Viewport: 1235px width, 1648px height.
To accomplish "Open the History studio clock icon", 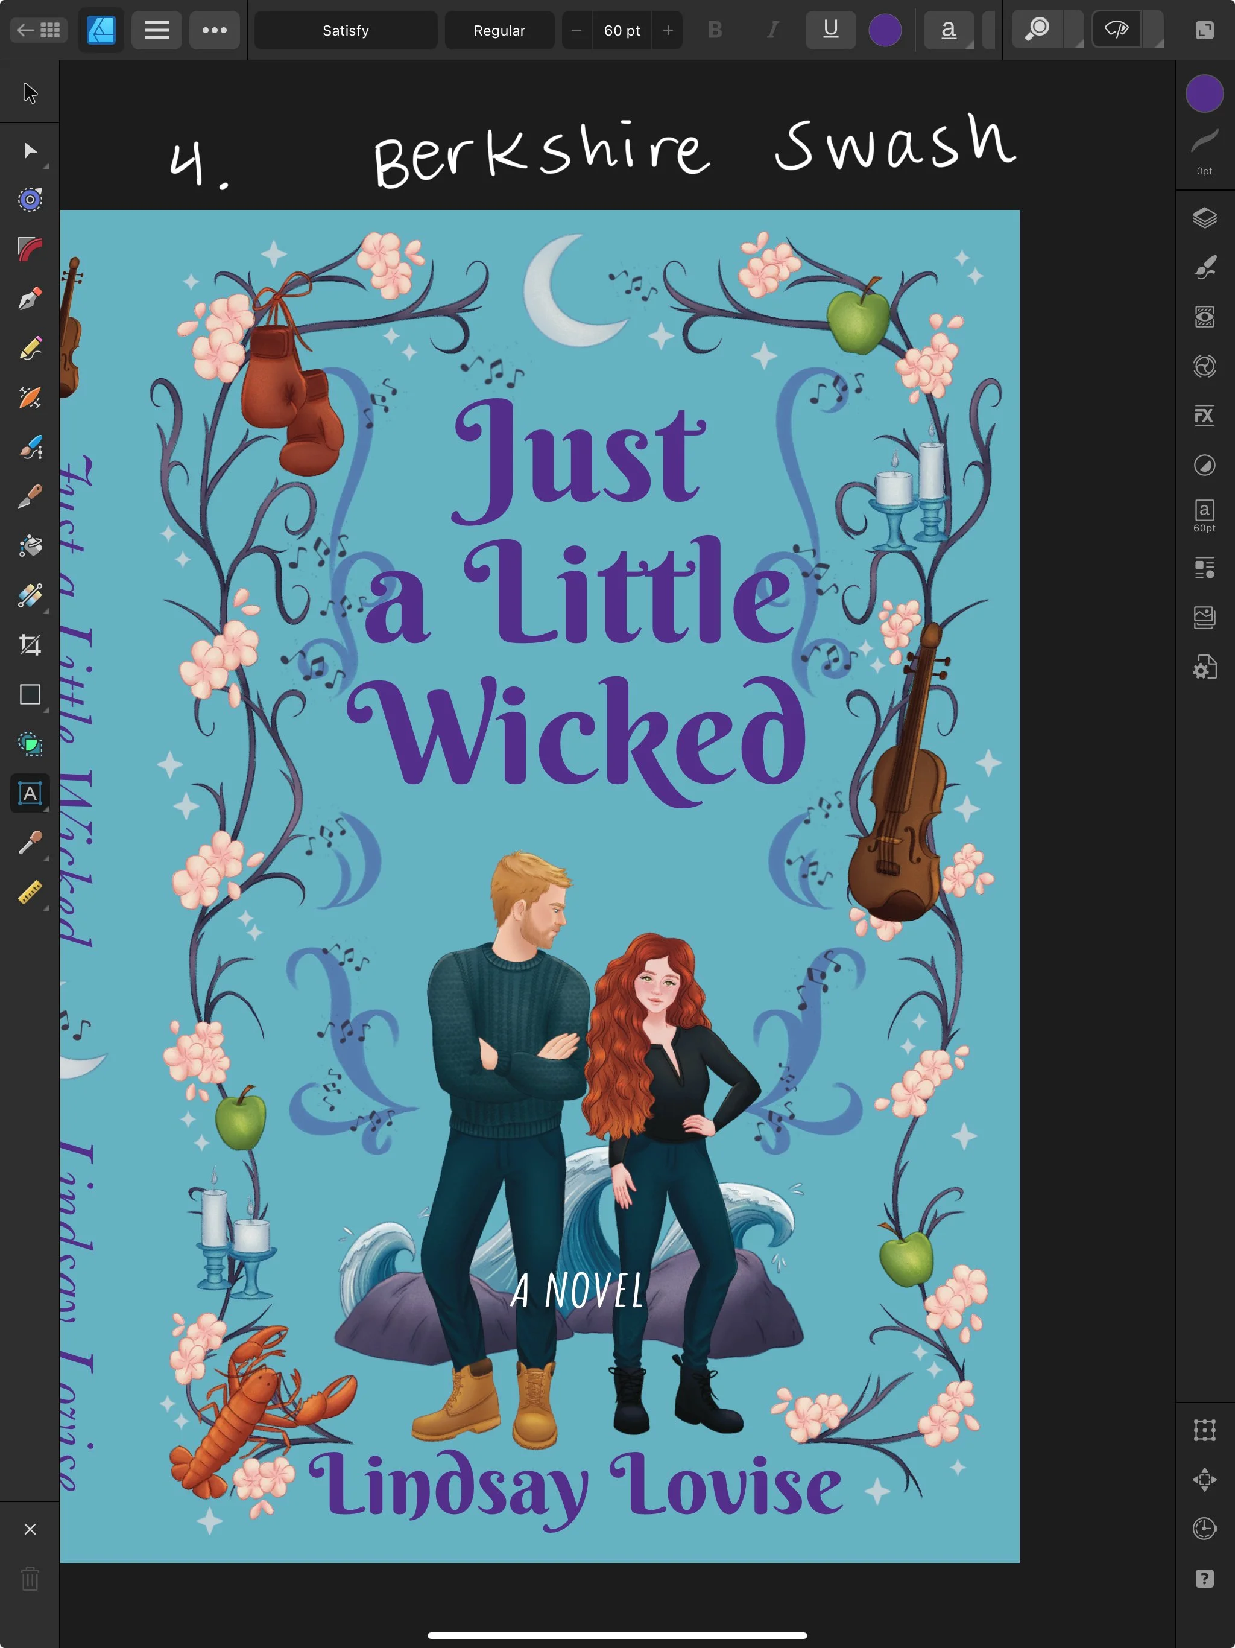I will coord(1204,1528).
